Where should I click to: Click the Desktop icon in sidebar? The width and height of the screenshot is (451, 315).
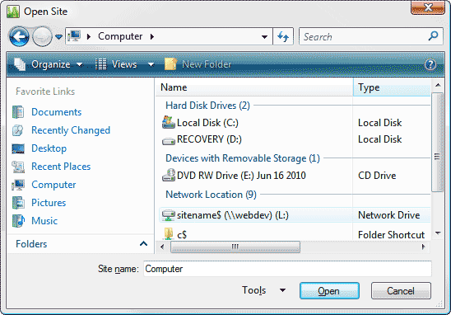tap(18, 148)
